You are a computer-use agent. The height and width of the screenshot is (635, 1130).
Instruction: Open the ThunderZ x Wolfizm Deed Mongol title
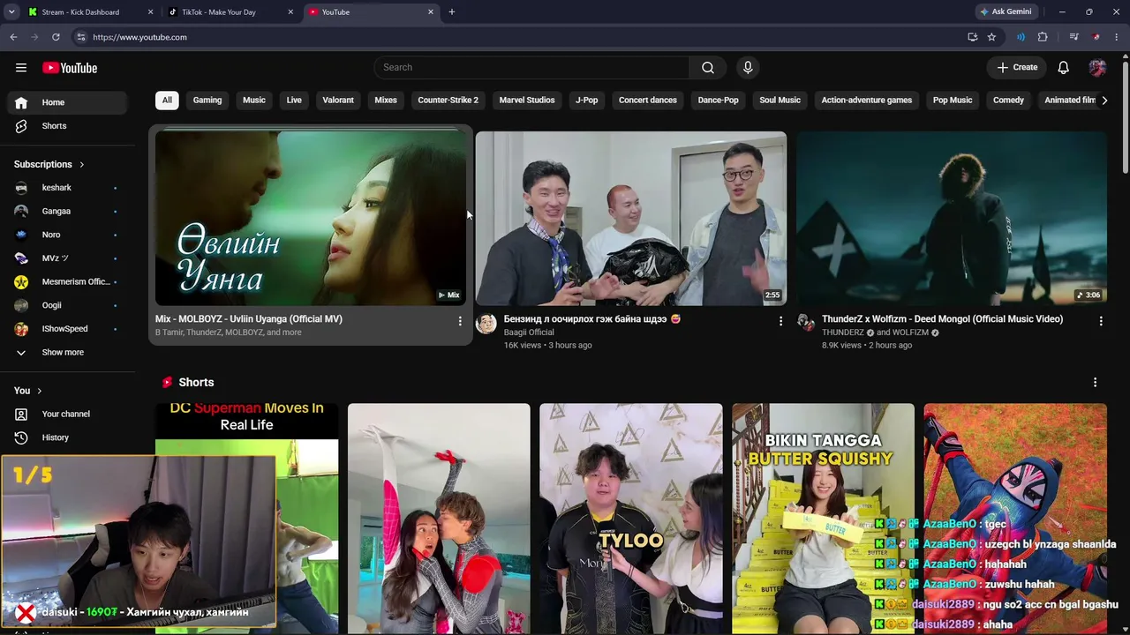[942, 319]
